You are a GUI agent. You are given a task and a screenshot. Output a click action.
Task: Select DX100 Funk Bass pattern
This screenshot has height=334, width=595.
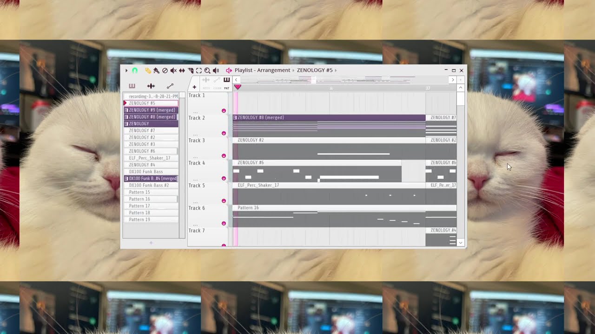pos(151,172)
